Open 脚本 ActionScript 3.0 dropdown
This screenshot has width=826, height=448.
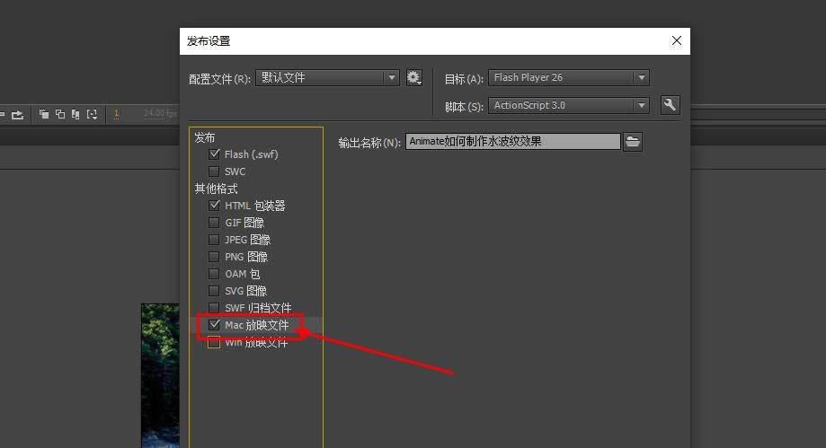coord(568,105)
